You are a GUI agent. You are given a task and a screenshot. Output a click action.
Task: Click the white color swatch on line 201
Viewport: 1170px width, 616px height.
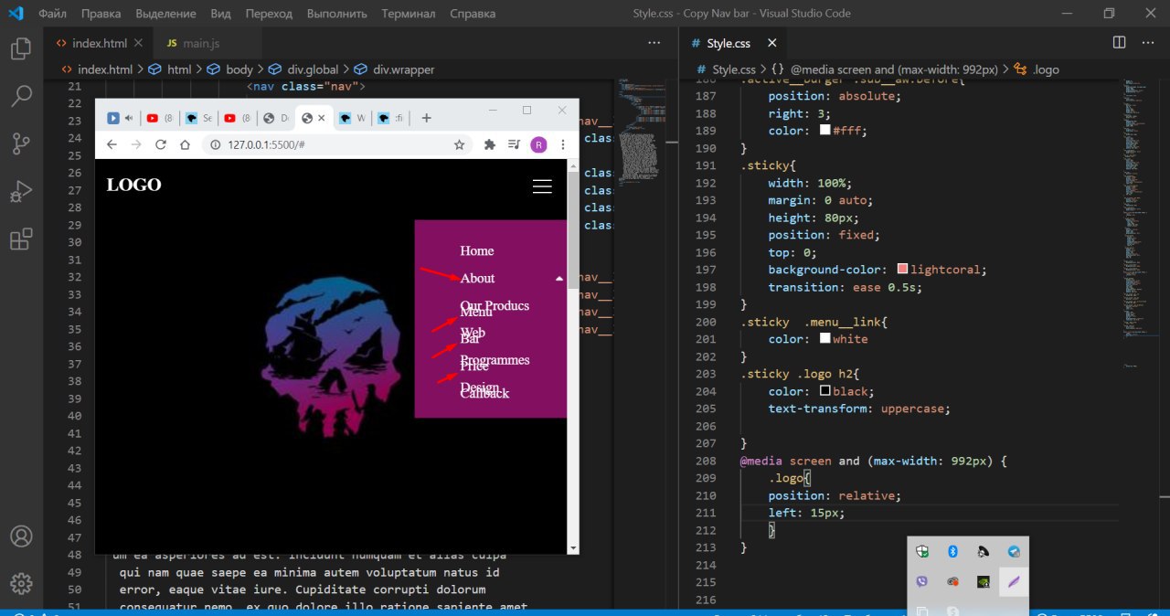coord(825,339)
